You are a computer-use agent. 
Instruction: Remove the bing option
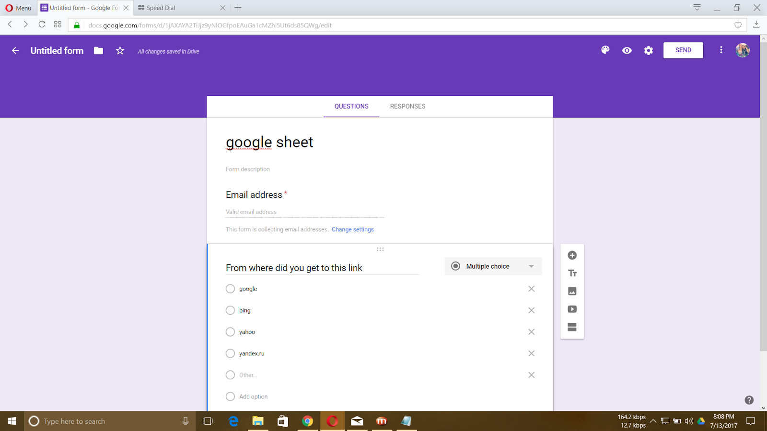(531, 310)
